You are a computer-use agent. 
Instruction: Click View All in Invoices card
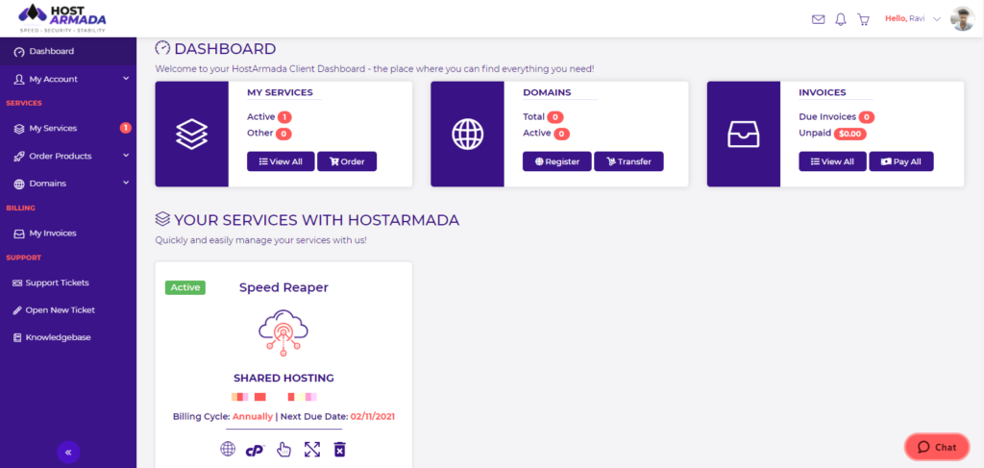833,161
